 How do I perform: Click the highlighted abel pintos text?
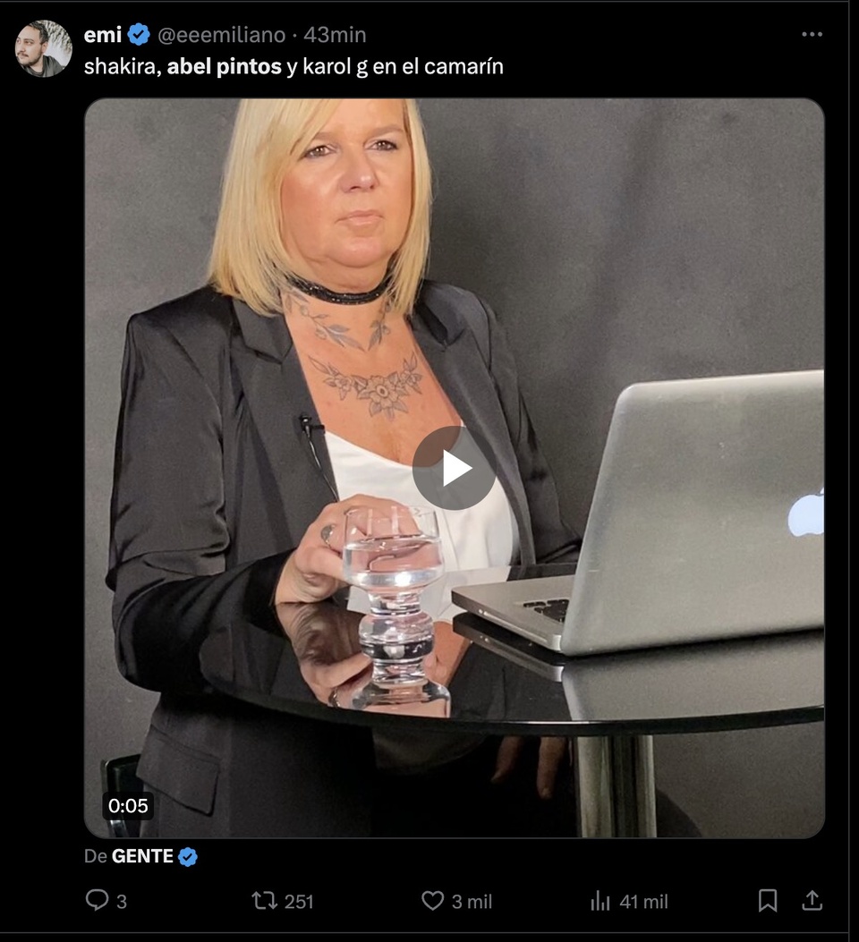coord(224,66)
